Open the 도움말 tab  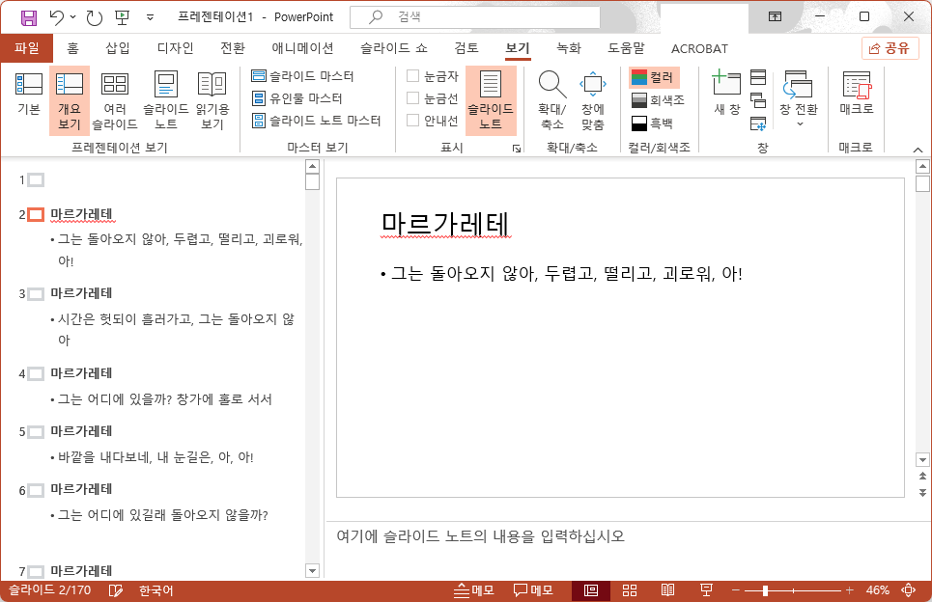tap(626, 48)
